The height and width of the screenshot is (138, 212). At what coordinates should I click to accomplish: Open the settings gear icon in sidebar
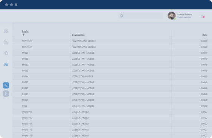(x=6, y=53)
